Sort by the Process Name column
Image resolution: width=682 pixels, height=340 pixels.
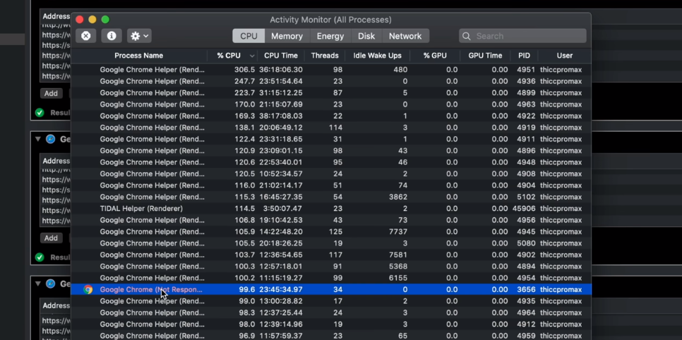(x=139, y=56)
